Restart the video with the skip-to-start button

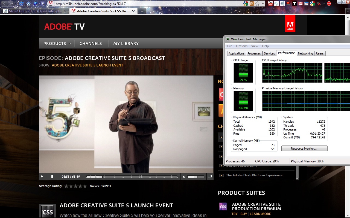[x=42, y=177]
